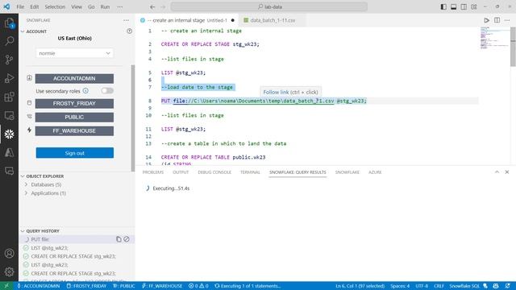Click Snowflake SQL language mode in status bar
516x290 pixels.
click(x=464, y=286)
